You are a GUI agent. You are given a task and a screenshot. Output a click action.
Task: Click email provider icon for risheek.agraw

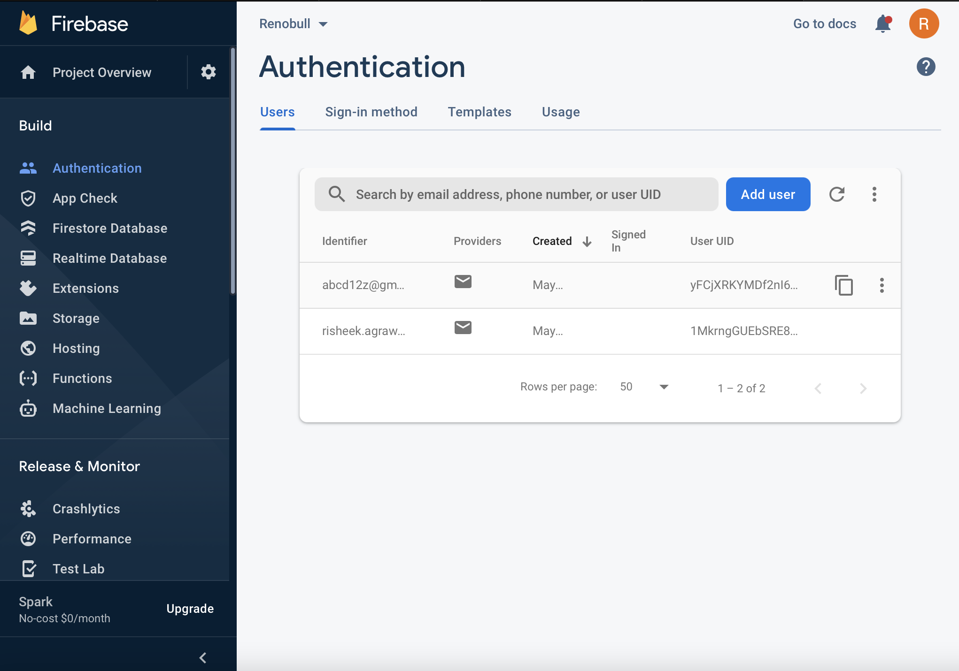point(463,328)
